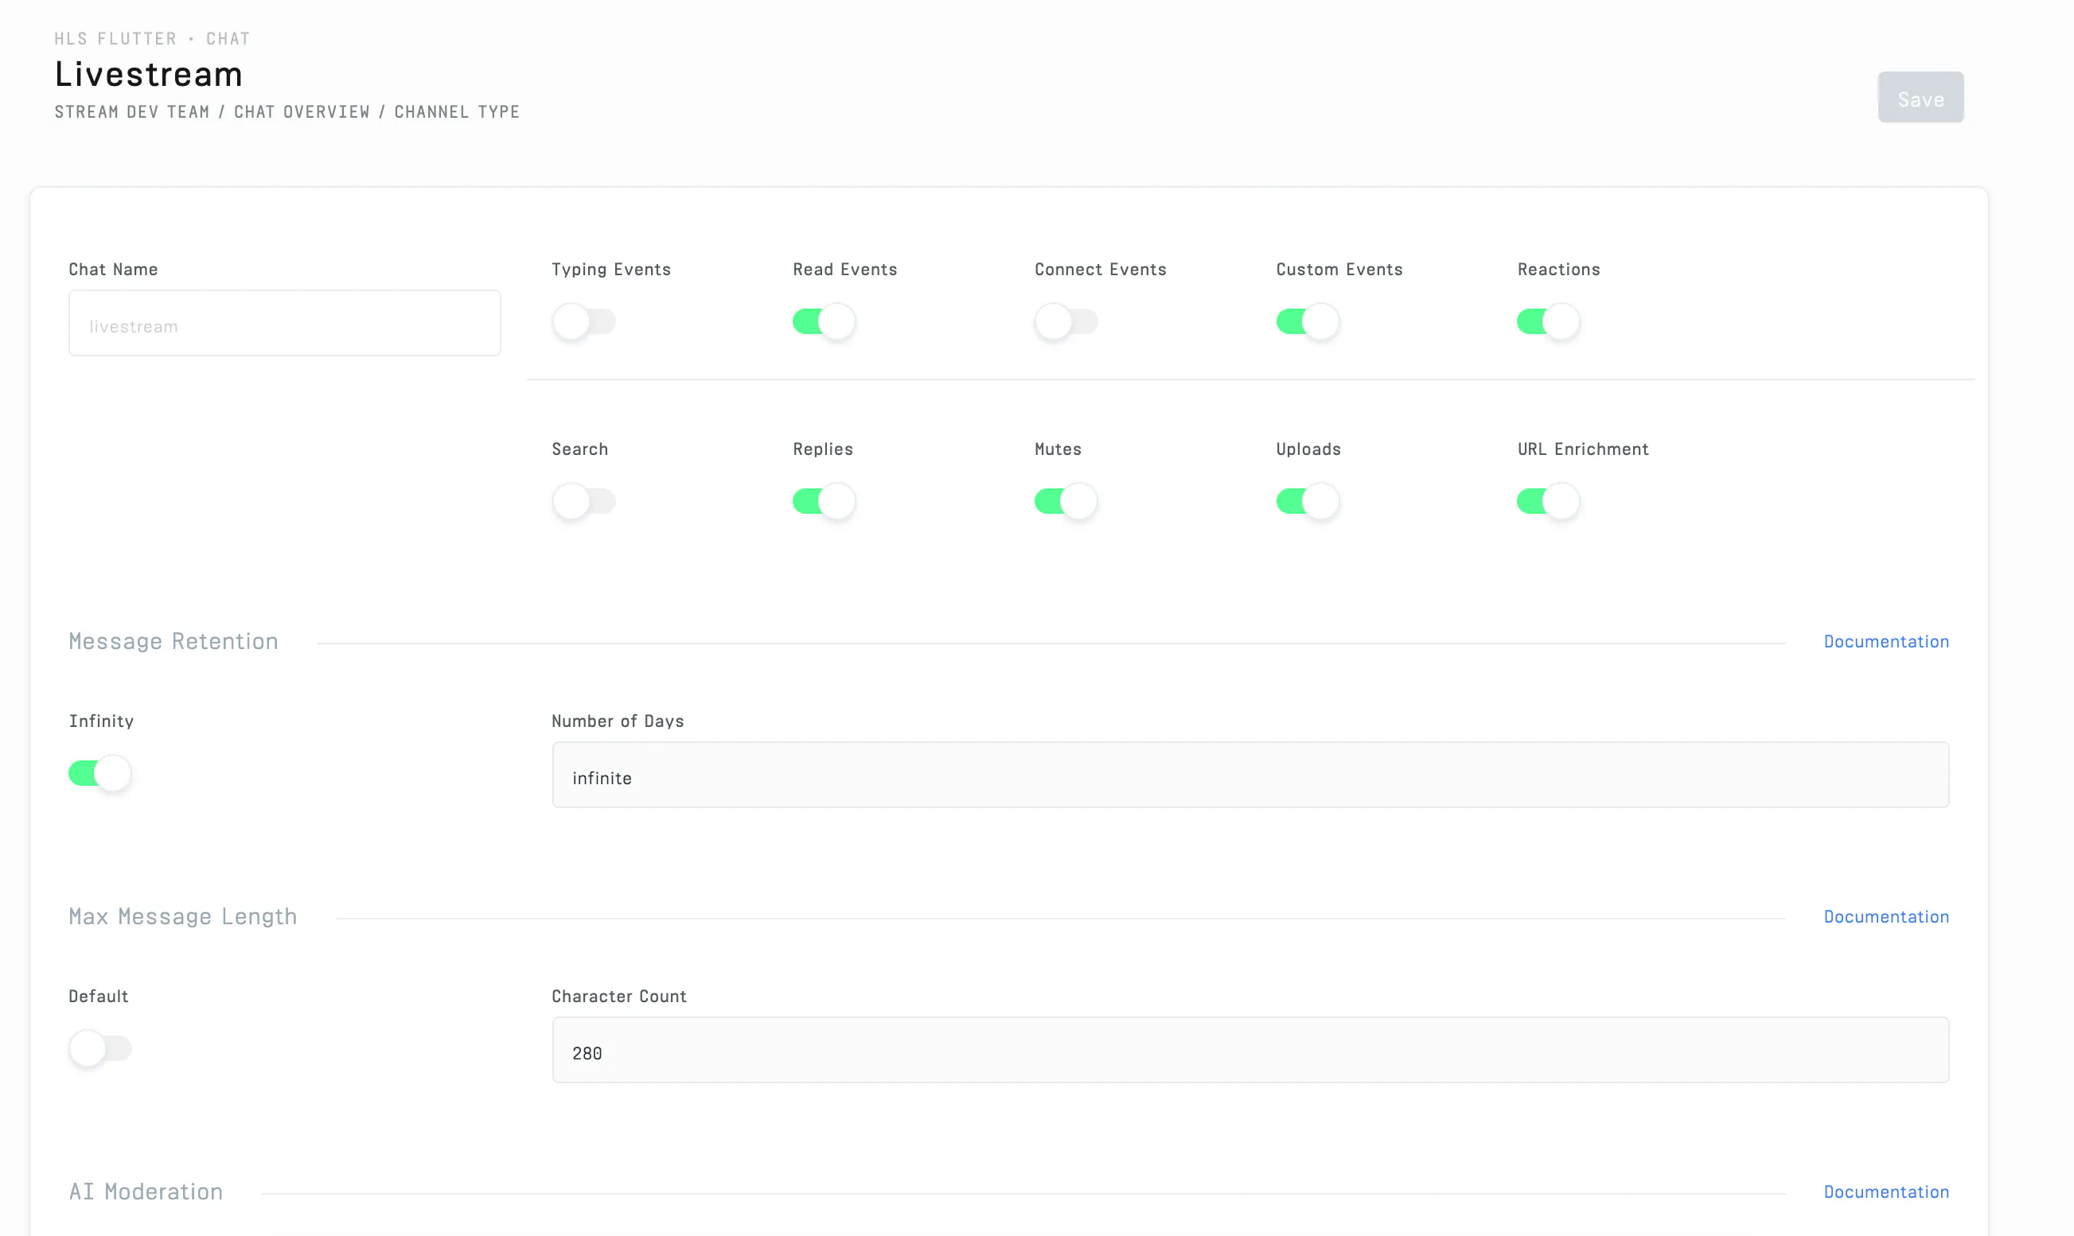Click the Character Count field
This screenshot has height=1236, width=2074.
click(1251, 1050)
